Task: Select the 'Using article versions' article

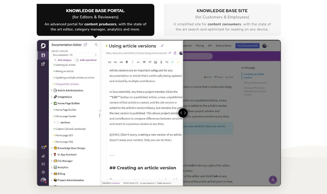Action: pyautogui.click(x=67, y=84)
